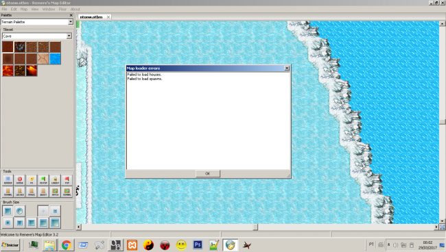Click OK in Map loader errors dialog

pos(208,173)
